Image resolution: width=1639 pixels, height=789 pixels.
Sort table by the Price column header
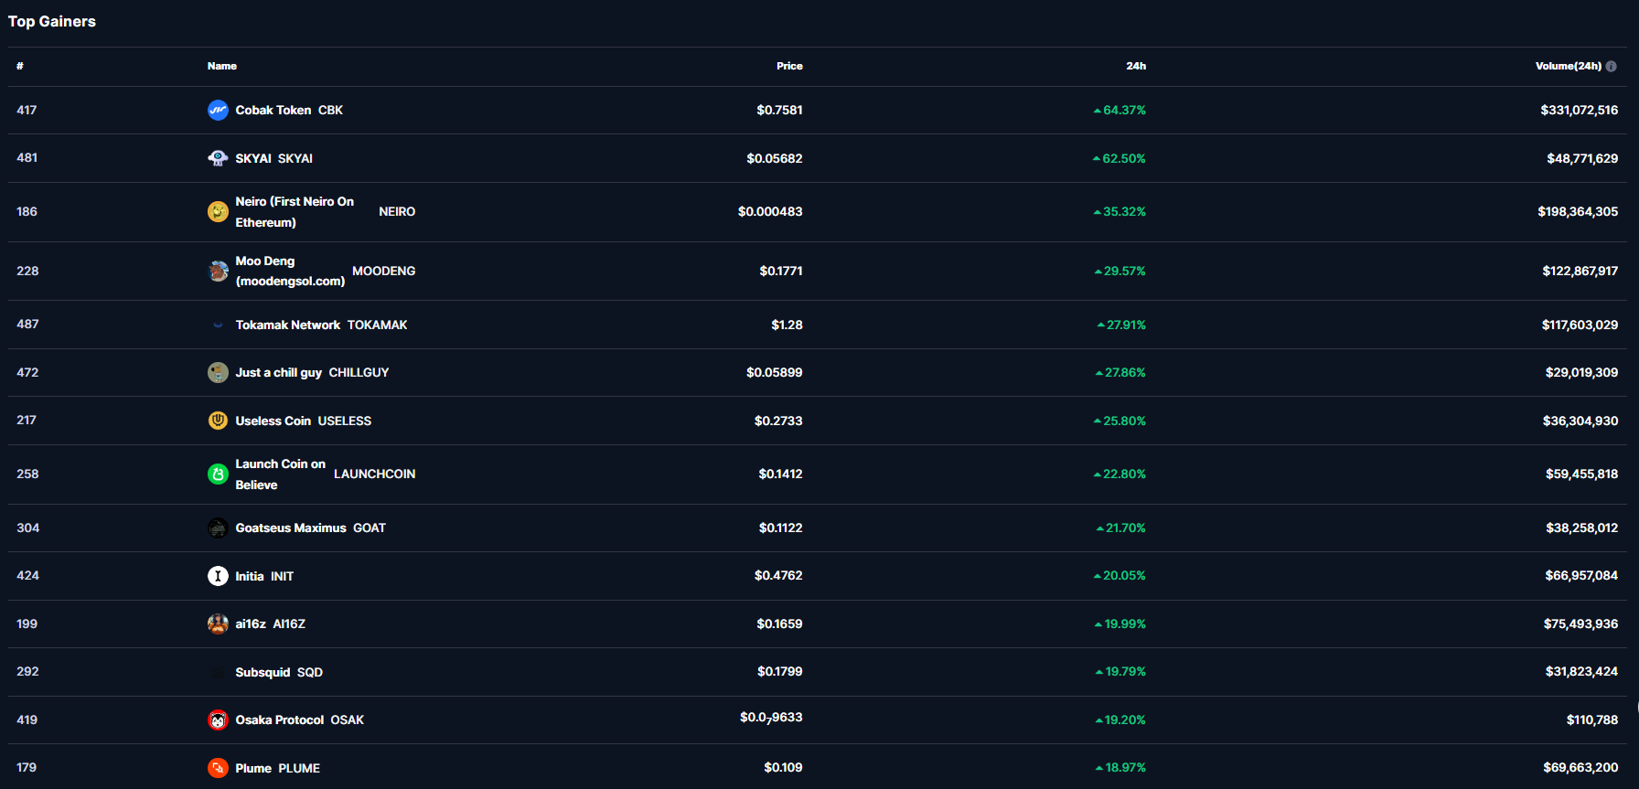tap(789, 67)
